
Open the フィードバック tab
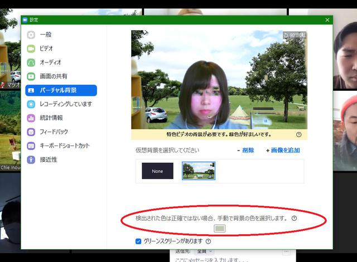coord(61,132)
